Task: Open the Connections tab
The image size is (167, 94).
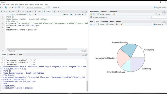Action: 113,11
